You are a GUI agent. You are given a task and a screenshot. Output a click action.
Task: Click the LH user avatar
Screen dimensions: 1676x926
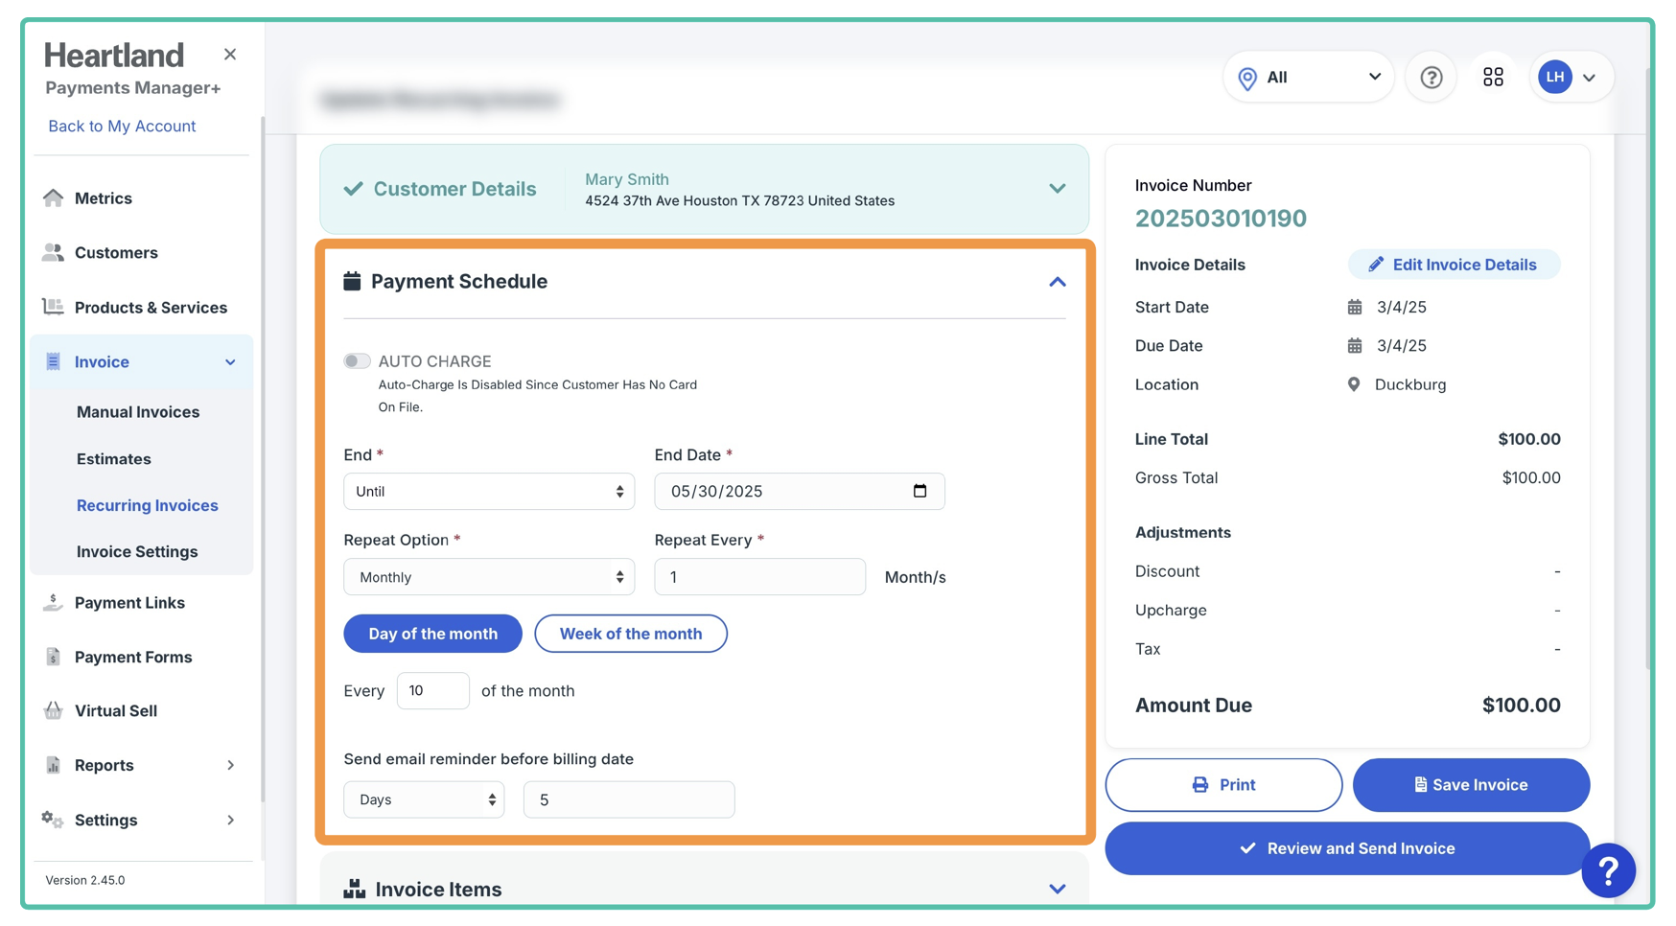point(1555,78)
